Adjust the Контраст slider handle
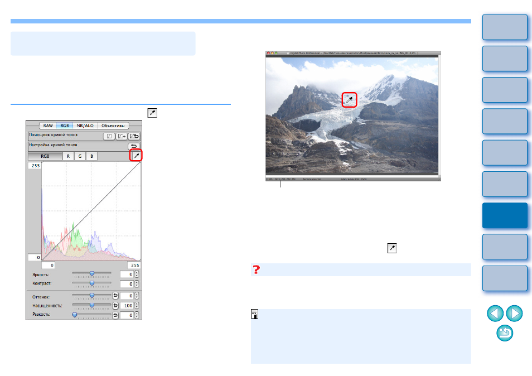The width and height of the screenshot is (532, 376). [x=91, y=283]
